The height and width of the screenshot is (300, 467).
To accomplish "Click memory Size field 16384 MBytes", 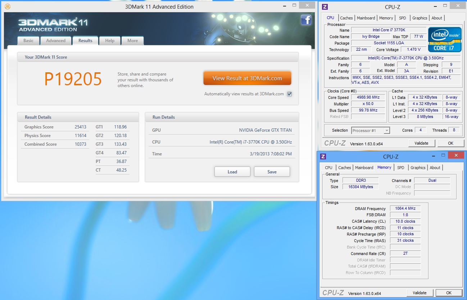I will coord(360,187).
